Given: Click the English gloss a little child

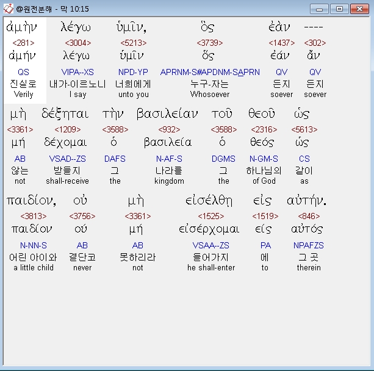Looking at the screenshot, I should pyautogui.click(x=34, y=268).
